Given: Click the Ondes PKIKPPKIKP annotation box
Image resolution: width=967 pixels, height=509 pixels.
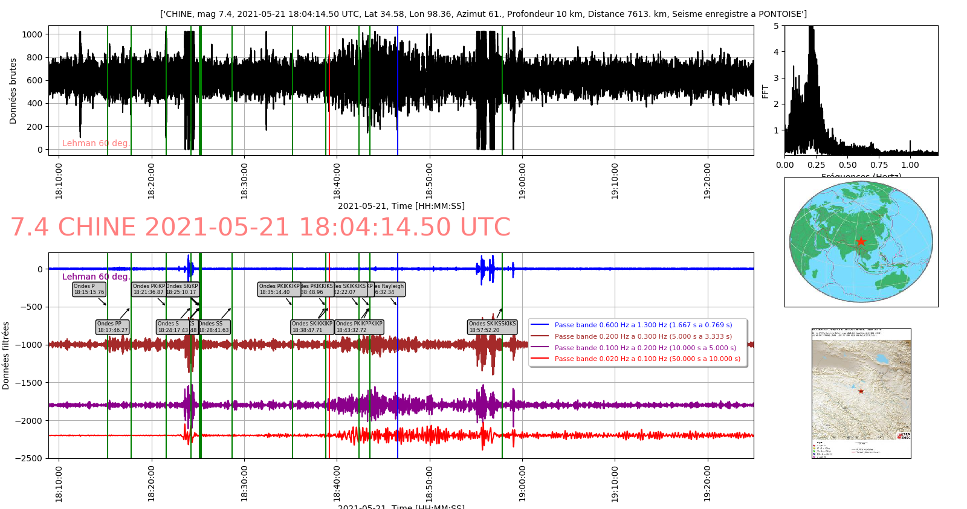Looking at the screenshot, I should coord(359,327).
